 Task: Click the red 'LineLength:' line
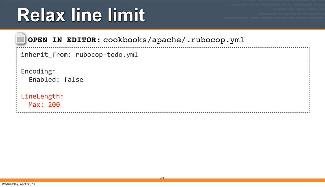[x=42, y=96]
